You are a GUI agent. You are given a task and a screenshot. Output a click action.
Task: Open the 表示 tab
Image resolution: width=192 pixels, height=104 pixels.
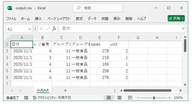tap(117, 19)
